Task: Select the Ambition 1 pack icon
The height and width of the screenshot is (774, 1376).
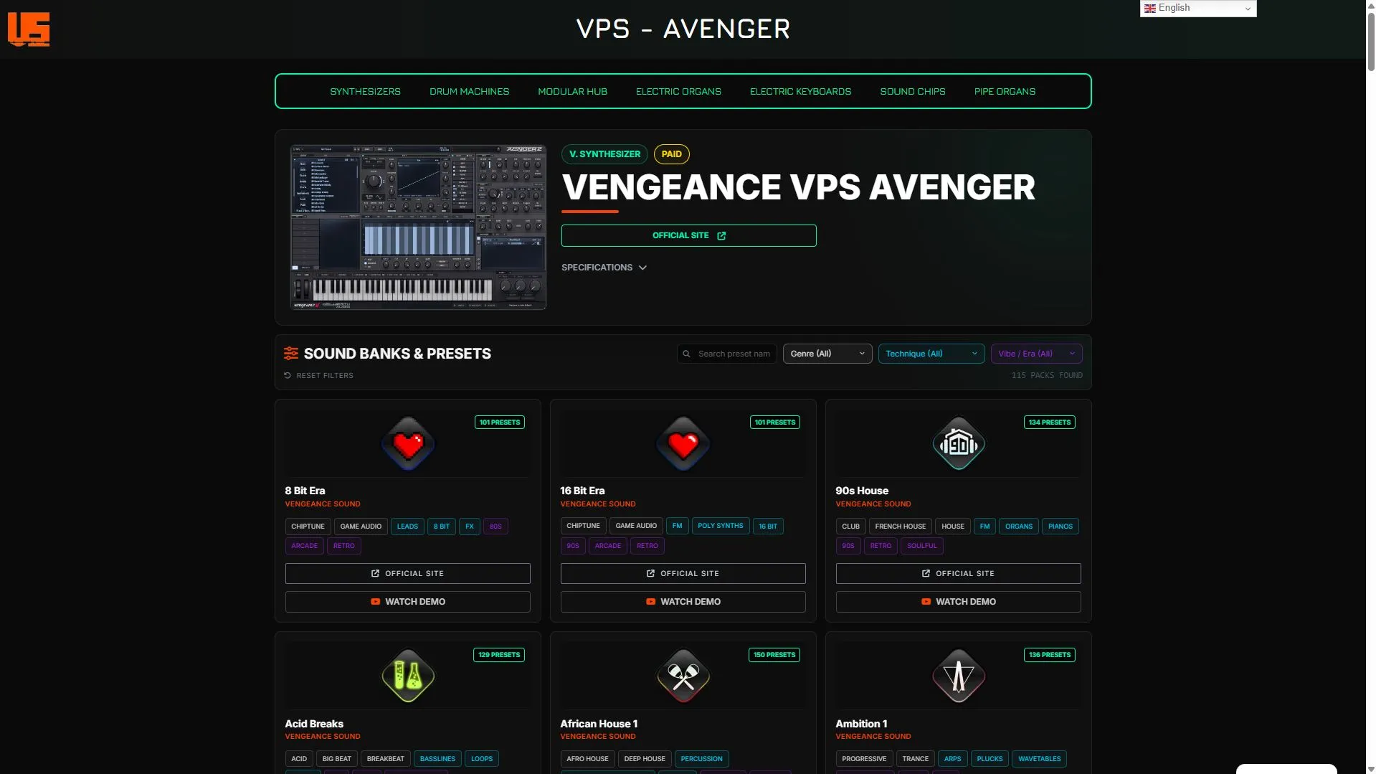Action: click(958, 676)
